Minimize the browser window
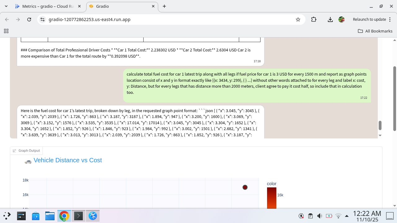The image size is (397, 223). pos(371,6)
